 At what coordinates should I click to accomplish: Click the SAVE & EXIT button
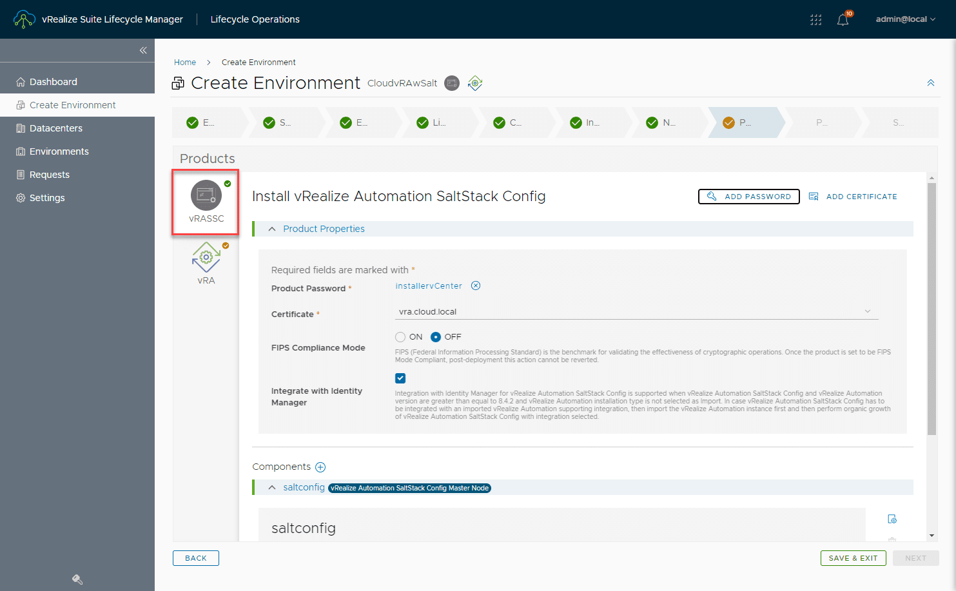(x=853, y=558)
